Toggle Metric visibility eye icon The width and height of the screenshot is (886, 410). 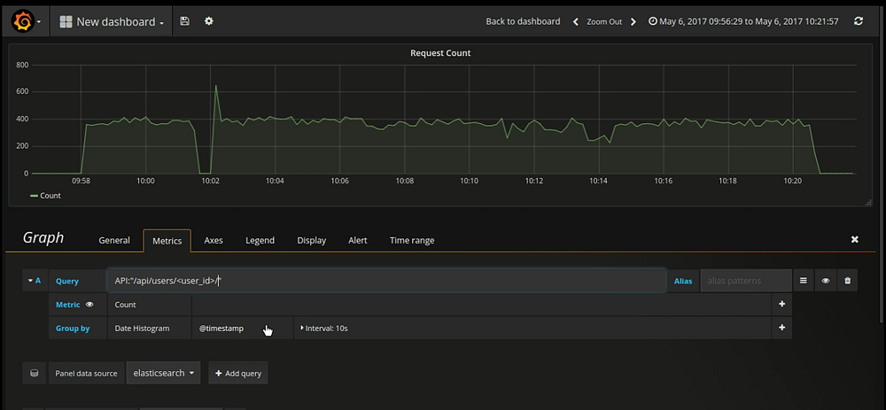(x=89, y=305)
